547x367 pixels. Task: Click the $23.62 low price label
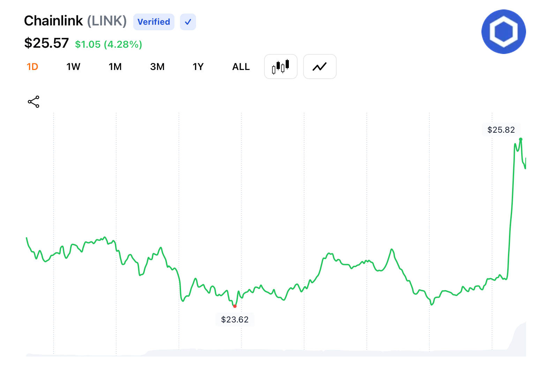coord(235,319)
